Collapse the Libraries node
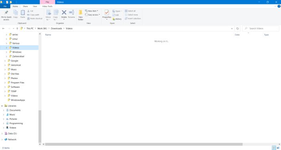This screenshot has width=281, height=150. 2,106
